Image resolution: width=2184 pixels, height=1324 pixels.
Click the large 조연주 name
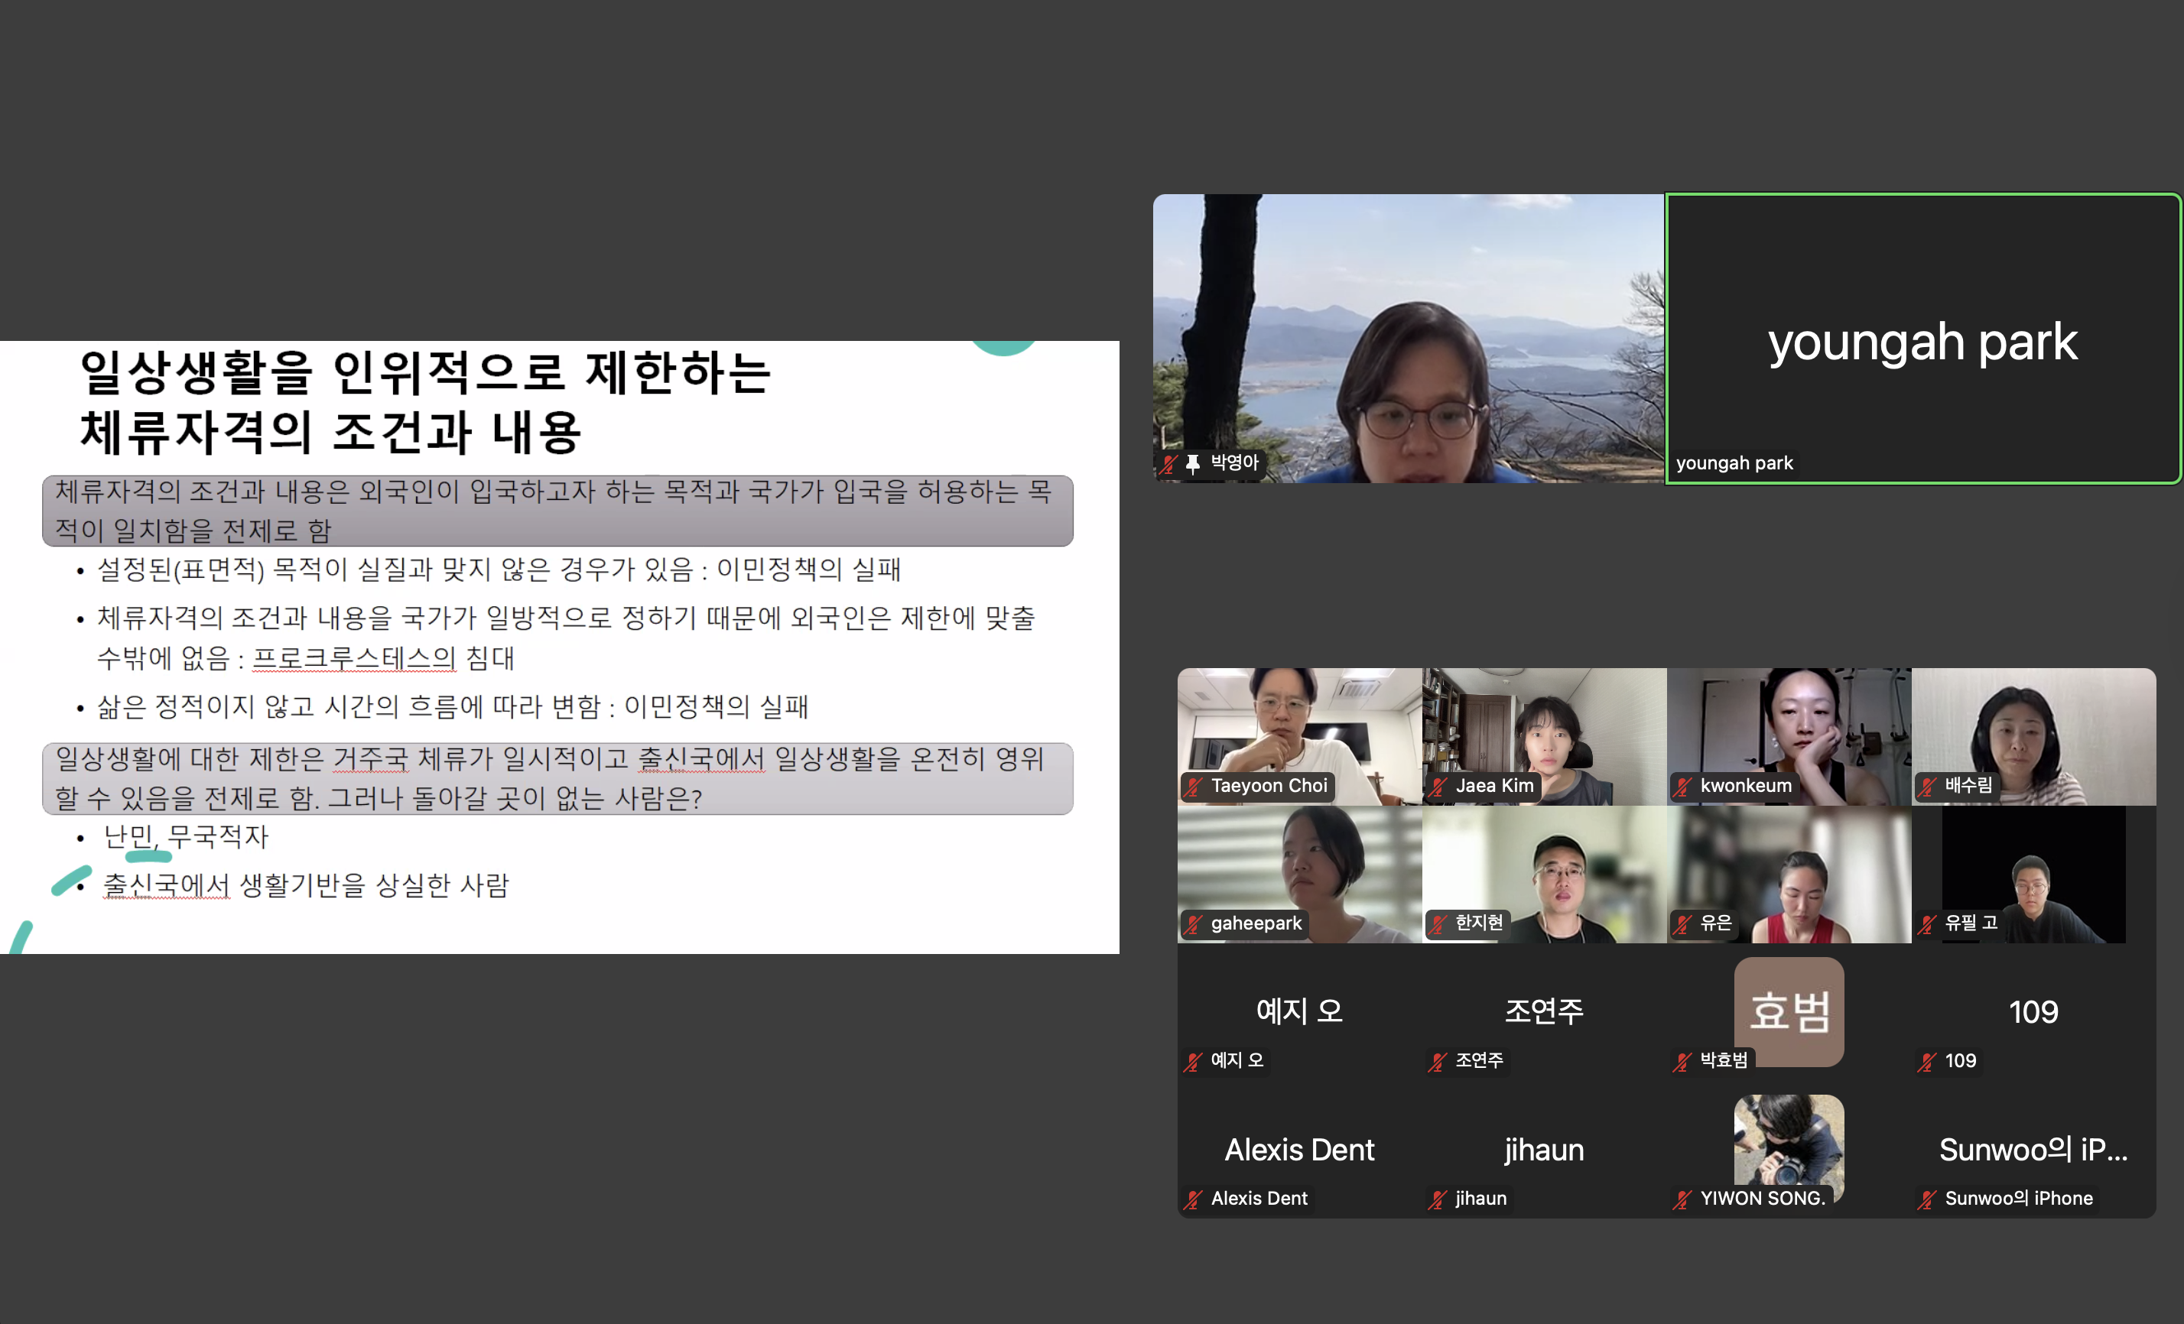coord(1544,1011)
